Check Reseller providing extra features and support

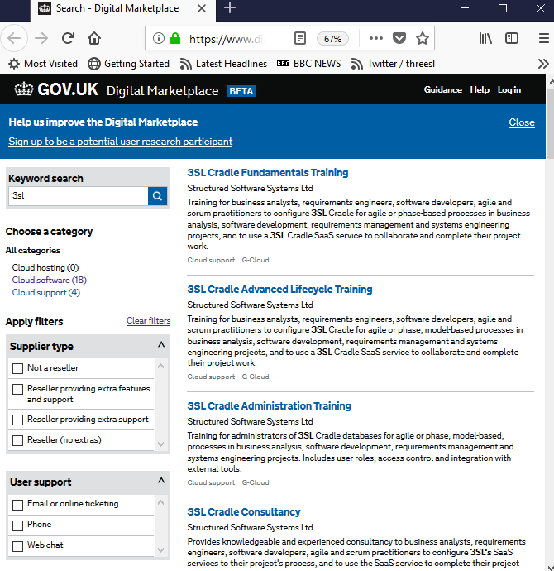(x=18, y=389)
